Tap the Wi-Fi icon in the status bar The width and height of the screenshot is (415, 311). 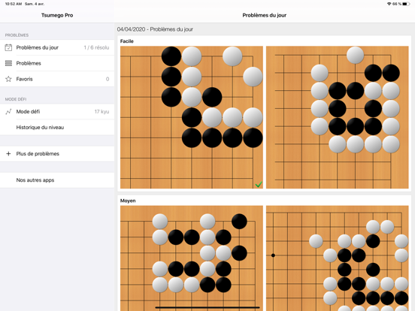[x=389, y=4]
